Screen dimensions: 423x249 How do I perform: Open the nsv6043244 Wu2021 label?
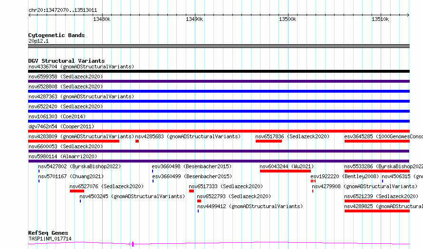pos(287,166)
